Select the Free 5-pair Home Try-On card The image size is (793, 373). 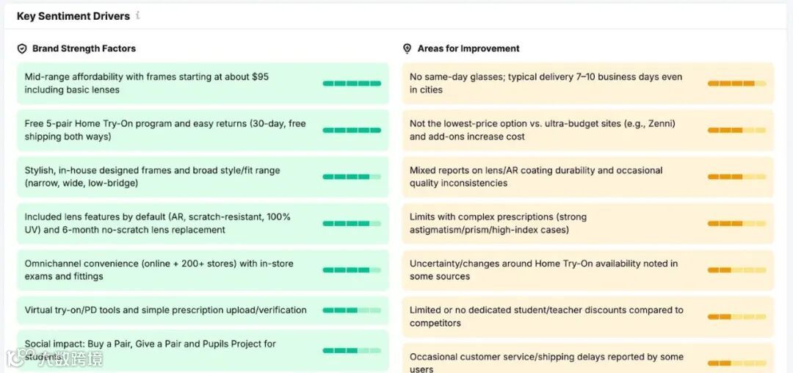click(169, 130)
